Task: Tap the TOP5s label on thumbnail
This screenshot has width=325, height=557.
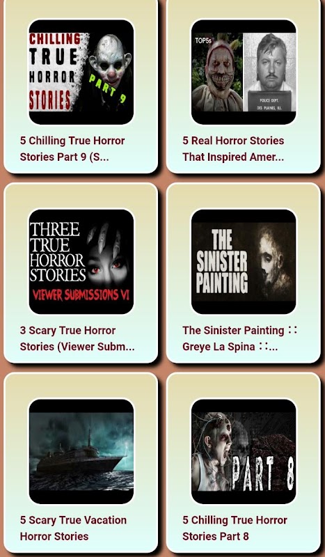Action: pyautogui.click(x=203, y=40)
